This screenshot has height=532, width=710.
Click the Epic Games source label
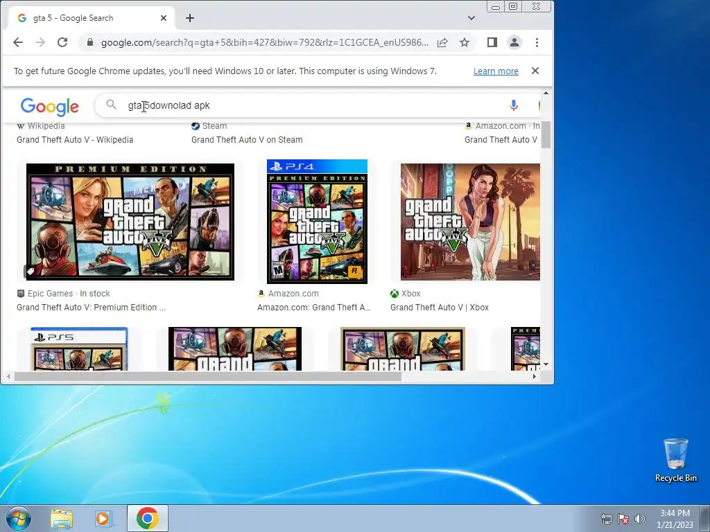(x=50, y=294)
